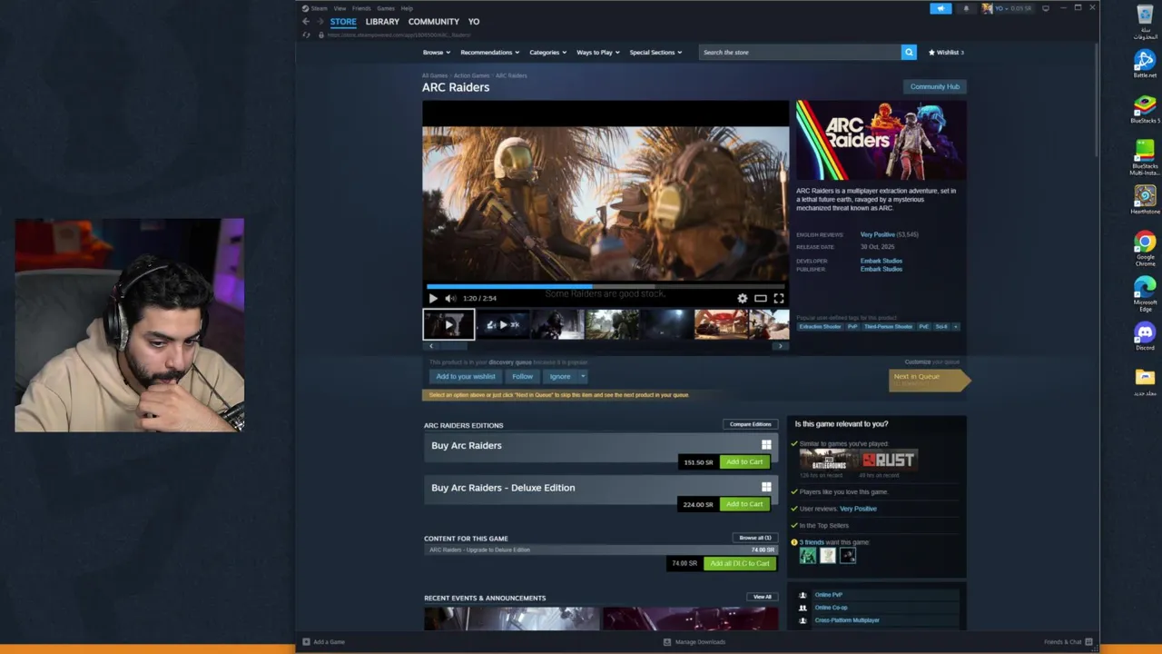Expand more tags with the plus button

(955, 326)
